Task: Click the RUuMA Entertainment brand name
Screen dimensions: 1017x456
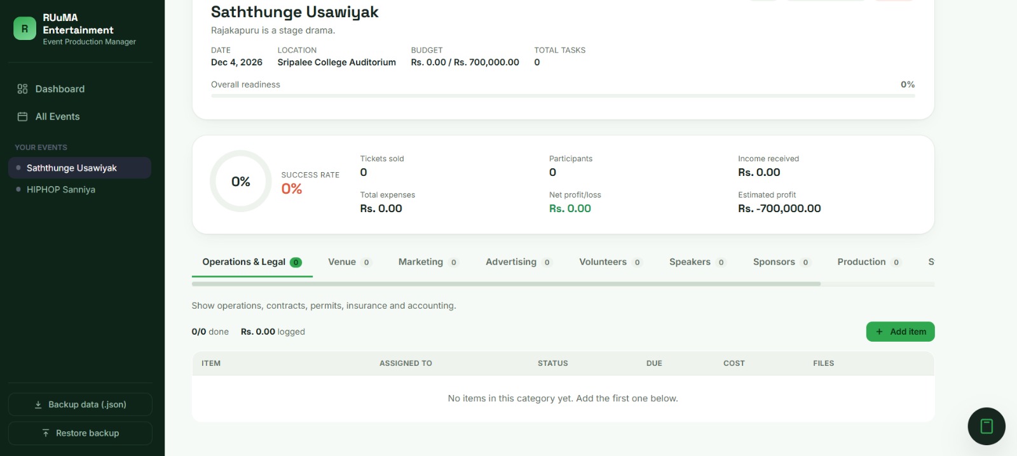Action: [x=78, y=23]
